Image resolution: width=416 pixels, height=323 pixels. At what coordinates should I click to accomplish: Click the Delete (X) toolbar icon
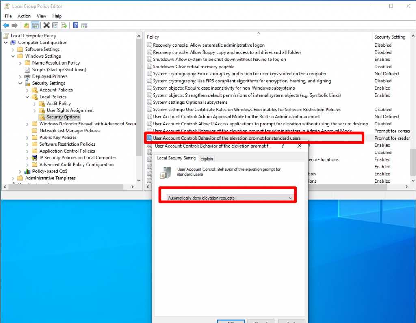click(46, 25)
